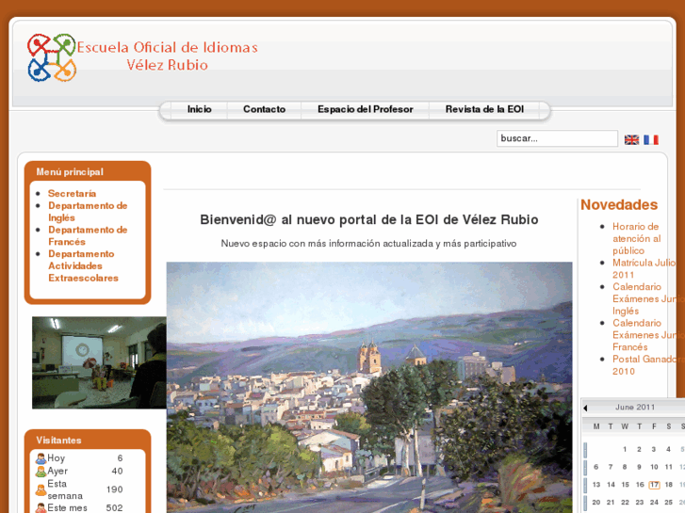Open Matrícula Julio 2011 news link
Viewport: 685px width, 513px height.
point(644,268)
